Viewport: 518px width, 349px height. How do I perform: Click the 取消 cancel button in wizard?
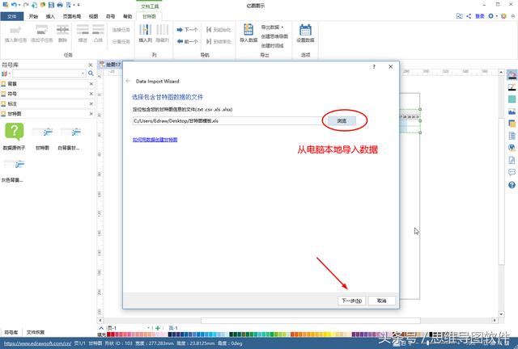coord(381,301)
